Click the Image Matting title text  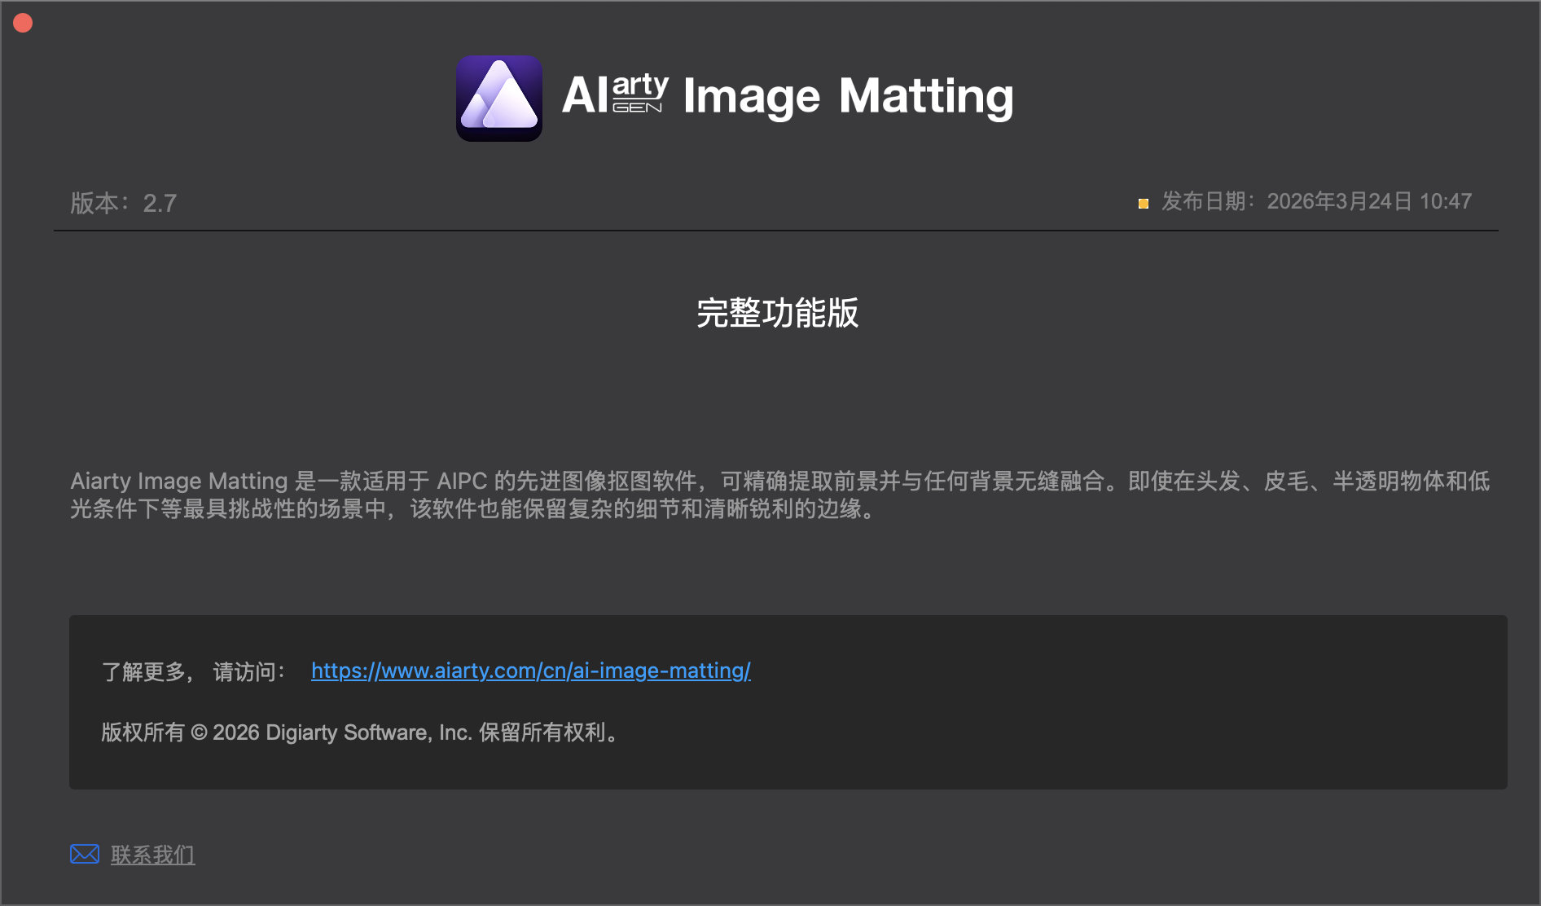(x=848, y=97)
